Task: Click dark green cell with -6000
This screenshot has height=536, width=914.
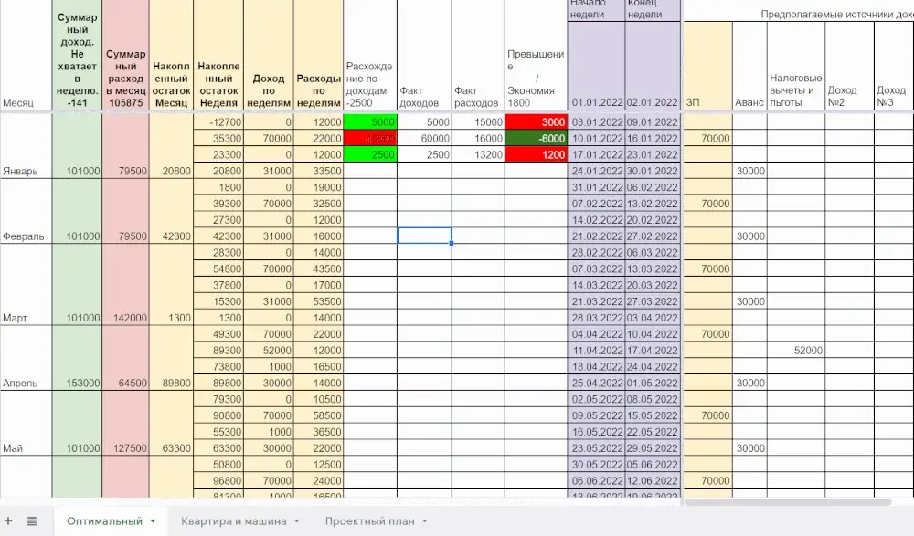Action: [x=536, y=138]
